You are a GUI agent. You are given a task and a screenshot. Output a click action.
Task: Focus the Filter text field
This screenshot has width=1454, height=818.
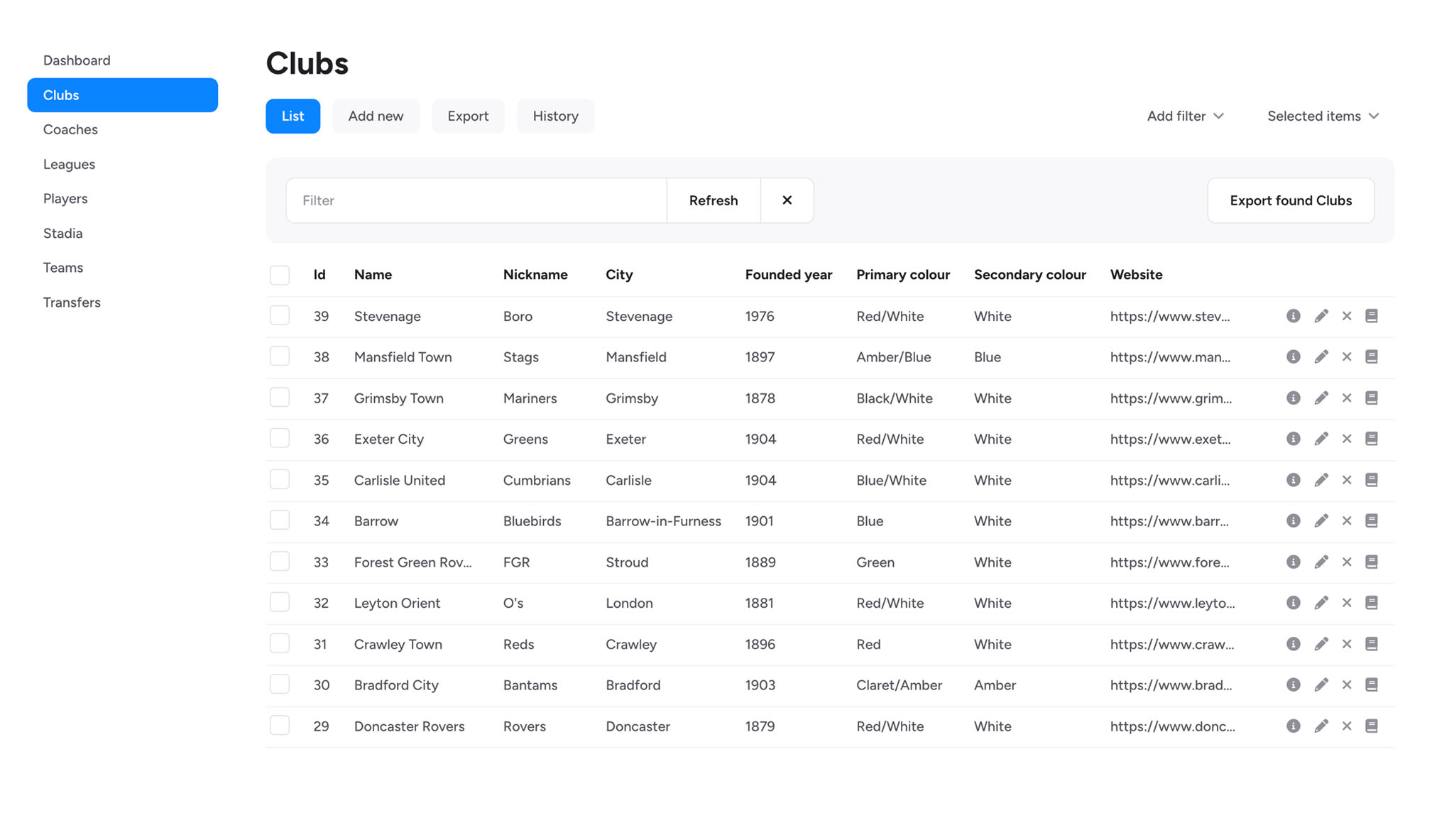tap(476, 200)
